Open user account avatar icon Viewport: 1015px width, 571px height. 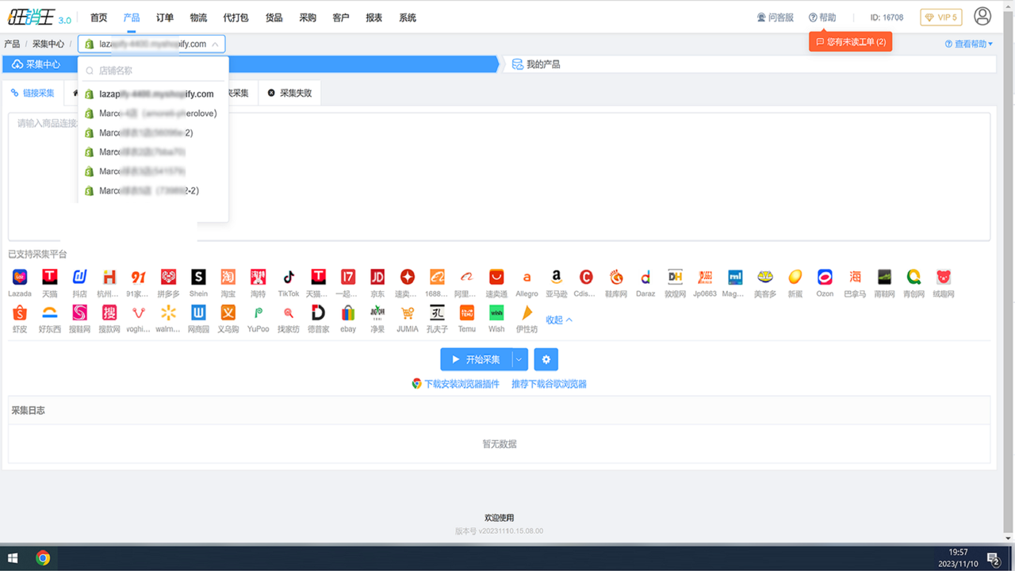[x=982, y=16]
